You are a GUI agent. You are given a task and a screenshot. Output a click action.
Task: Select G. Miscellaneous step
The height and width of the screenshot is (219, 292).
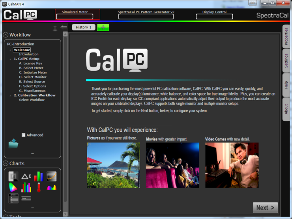(32, 91)
